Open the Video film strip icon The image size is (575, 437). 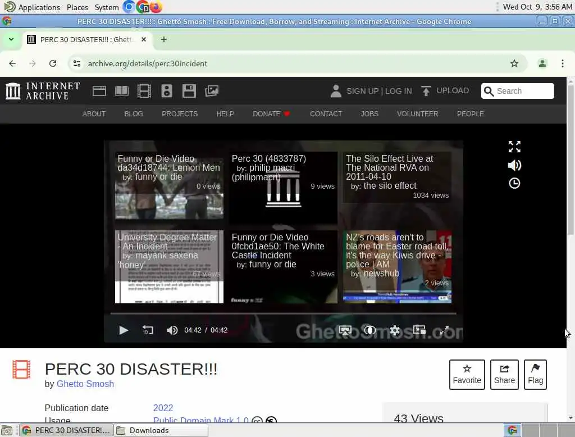tap(144, 90)
